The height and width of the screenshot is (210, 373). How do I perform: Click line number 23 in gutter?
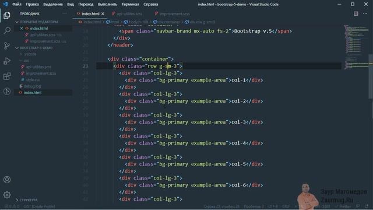(86, 66)
